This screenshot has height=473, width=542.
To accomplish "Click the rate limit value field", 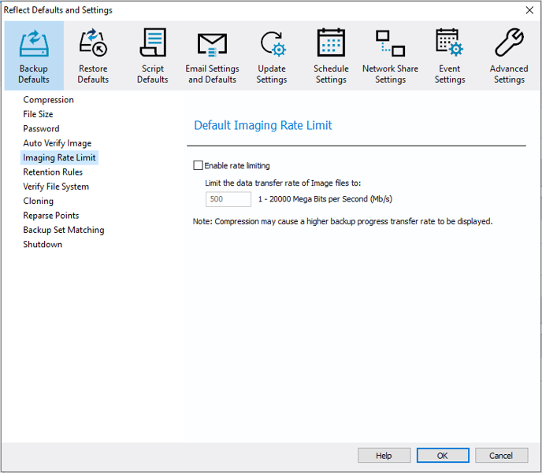I will pos(228,199).
